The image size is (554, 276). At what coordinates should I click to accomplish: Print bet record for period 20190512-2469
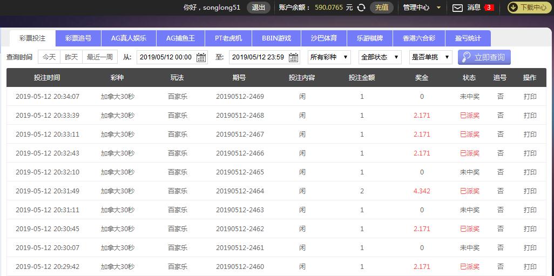[530, 97]
